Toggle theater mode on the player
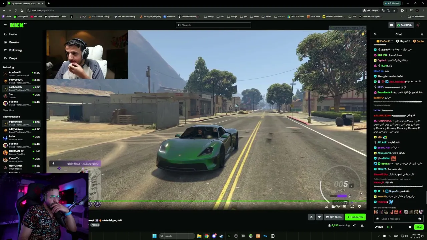 click(345, 206)
